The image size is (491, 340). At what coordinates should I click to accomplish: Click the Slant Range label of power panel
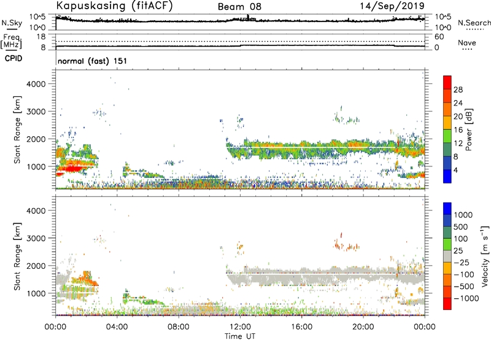click(x=17, y=129)
